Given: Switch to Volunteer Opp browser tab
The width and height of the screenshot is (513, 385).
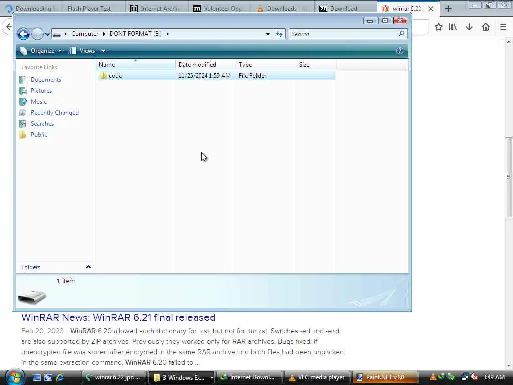Looking at the screenshot, I should tap(220, 8).
